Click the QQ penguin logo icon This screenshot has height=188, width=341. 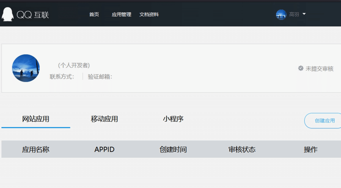point(7,14)
